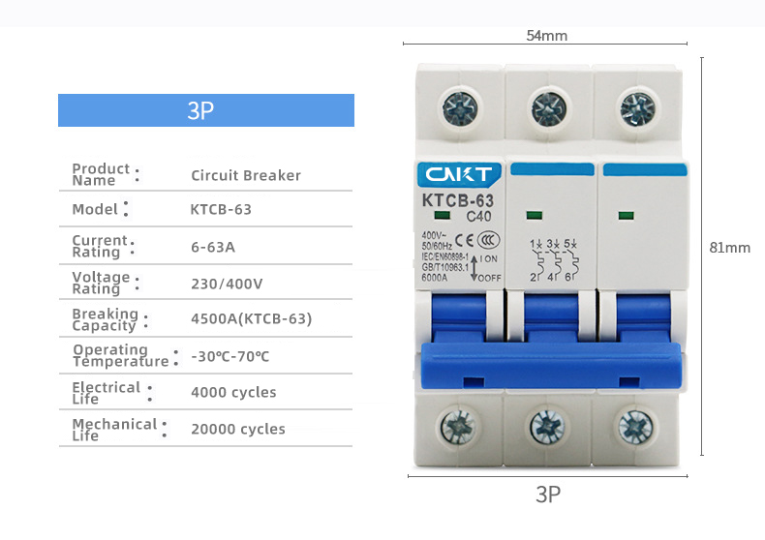The height and width of the screenshot is (540, 765).
Task: Click the blue label strip on middle pole
Action: [x=552, y=169]
